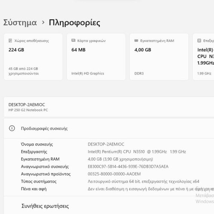Click the graphics card icon beside Κάρτα γραφικών
Viewport: 214px width, 214px height.
coord(73,41)
